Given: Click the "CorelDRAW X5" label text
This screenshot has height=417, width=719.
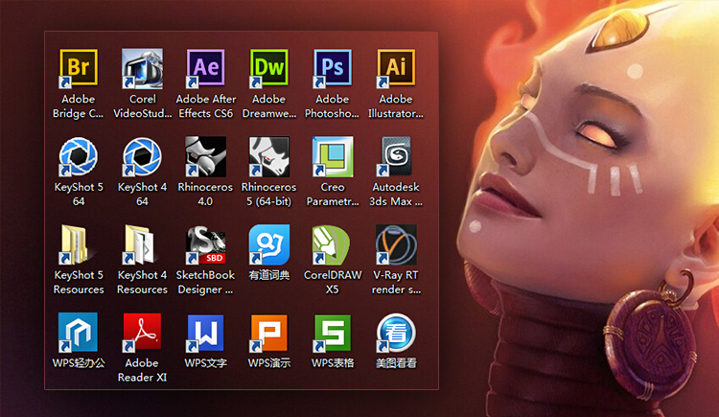Looking at the screenshot, I should (333, 282).
